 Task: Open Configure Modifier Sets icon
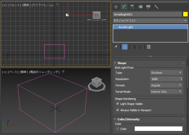click(149, 47)
